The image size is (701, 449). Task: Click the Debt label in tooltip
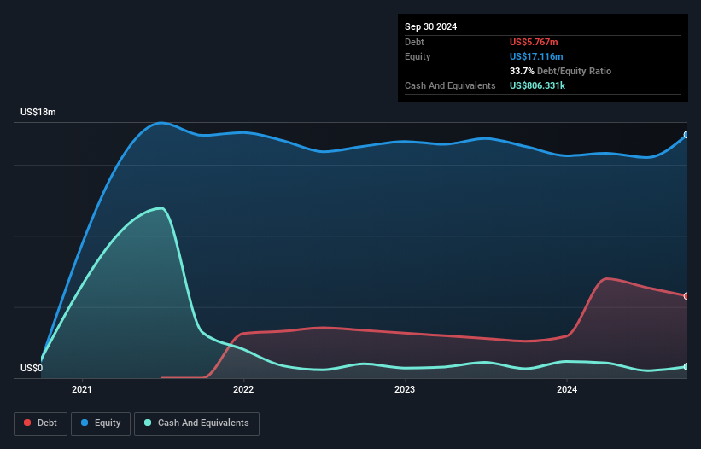click(414, 42)
